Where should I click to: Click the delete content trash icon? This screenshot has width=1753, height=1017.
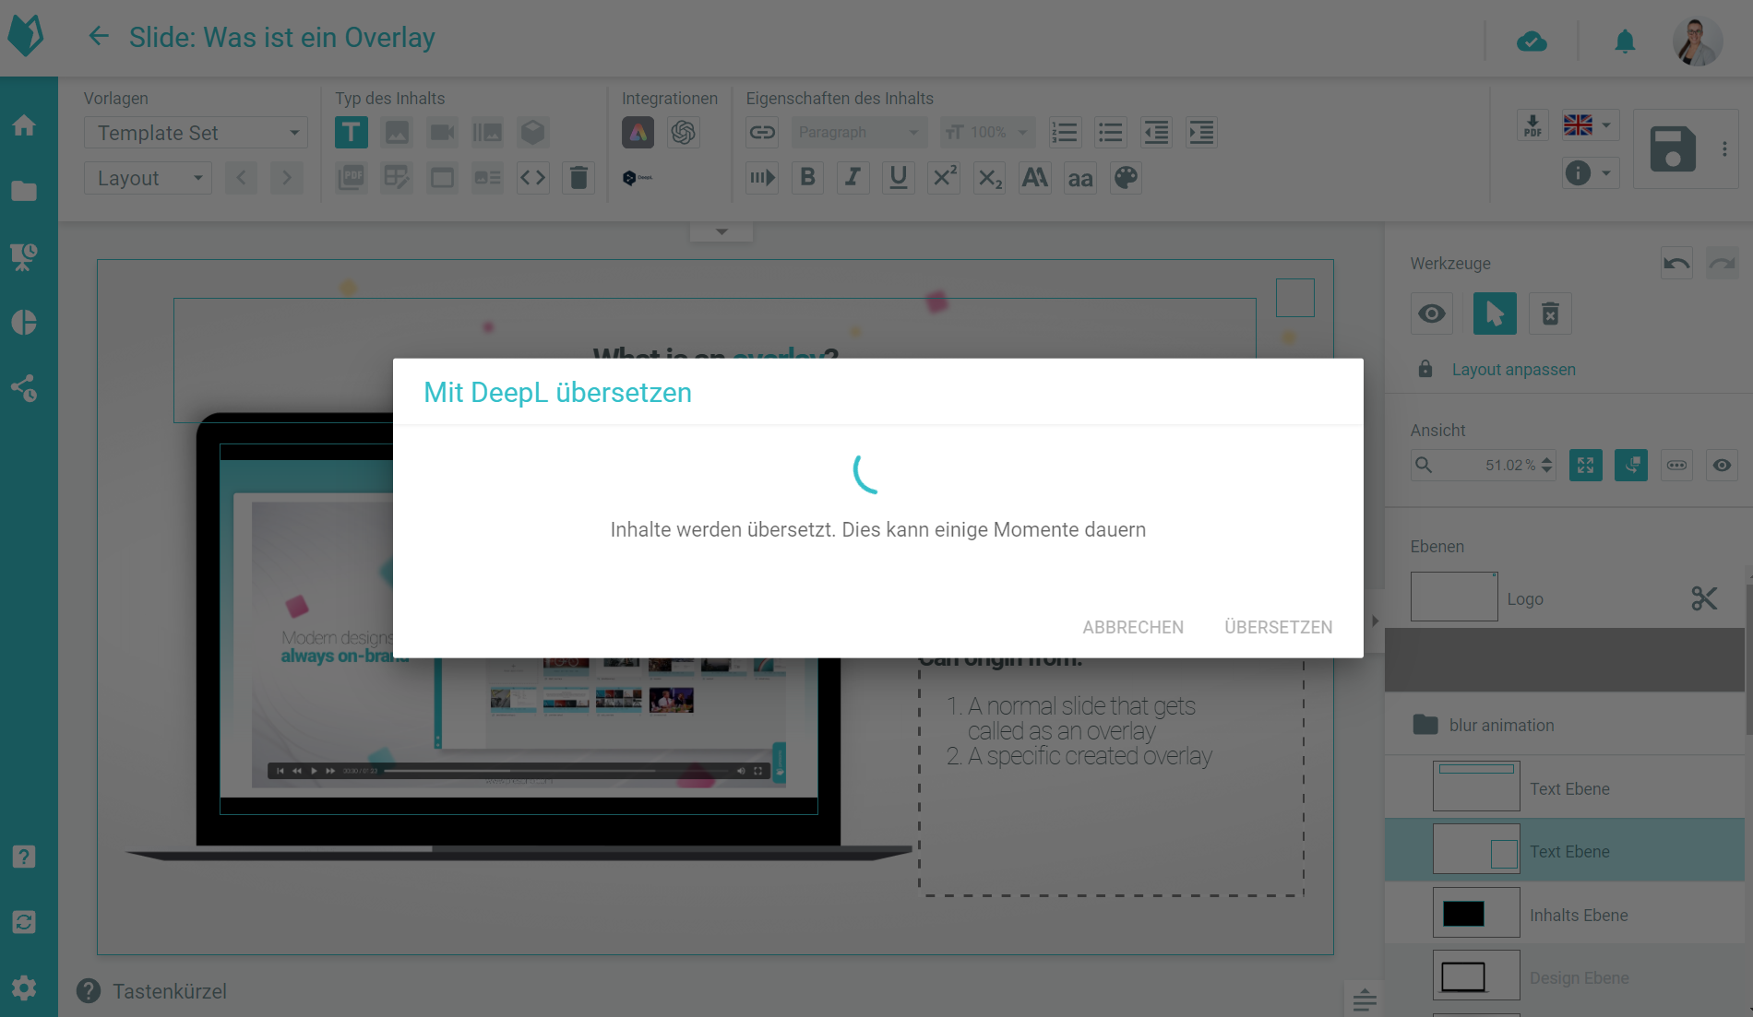coord(578,178)
